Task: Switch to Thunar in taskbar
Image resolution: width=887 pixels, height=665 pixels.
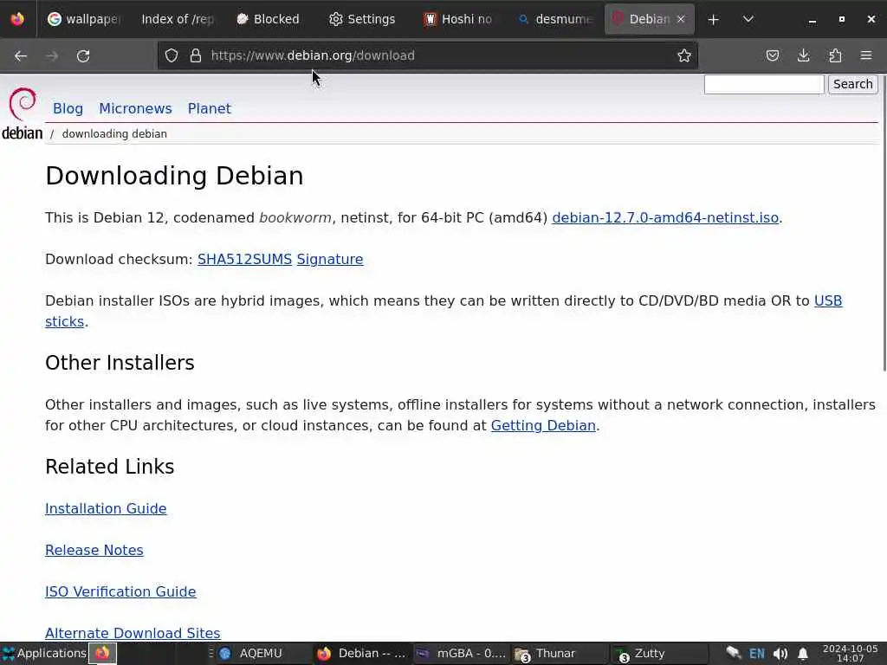Action: (560, 653)
